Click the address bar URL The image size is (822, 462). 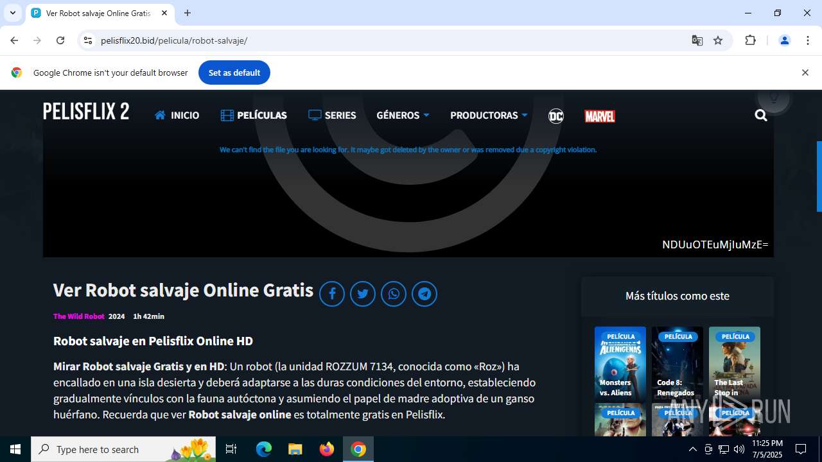pyautogui.click(x=174, y=40)
